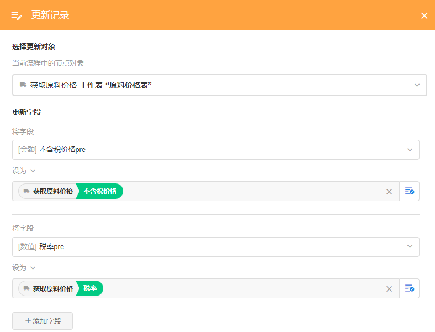
Task: Click the 更新记录 title text
Action: tap(50, 15)
